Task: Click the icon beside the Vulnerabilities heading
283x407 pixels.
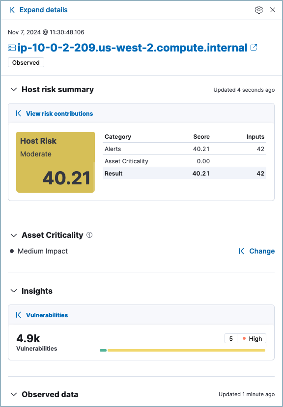Action: [x=18, y=314]
